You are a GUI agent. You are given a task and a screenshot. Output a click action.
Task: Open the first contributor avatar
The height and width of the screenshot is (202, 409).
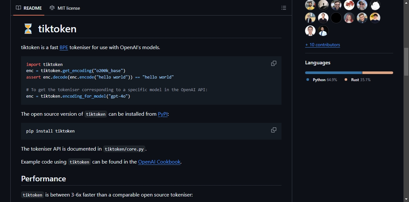[310, 5]
